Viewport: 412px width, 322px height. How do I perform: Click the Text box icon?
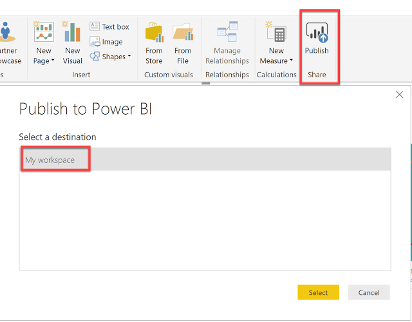tap(95, 26)
